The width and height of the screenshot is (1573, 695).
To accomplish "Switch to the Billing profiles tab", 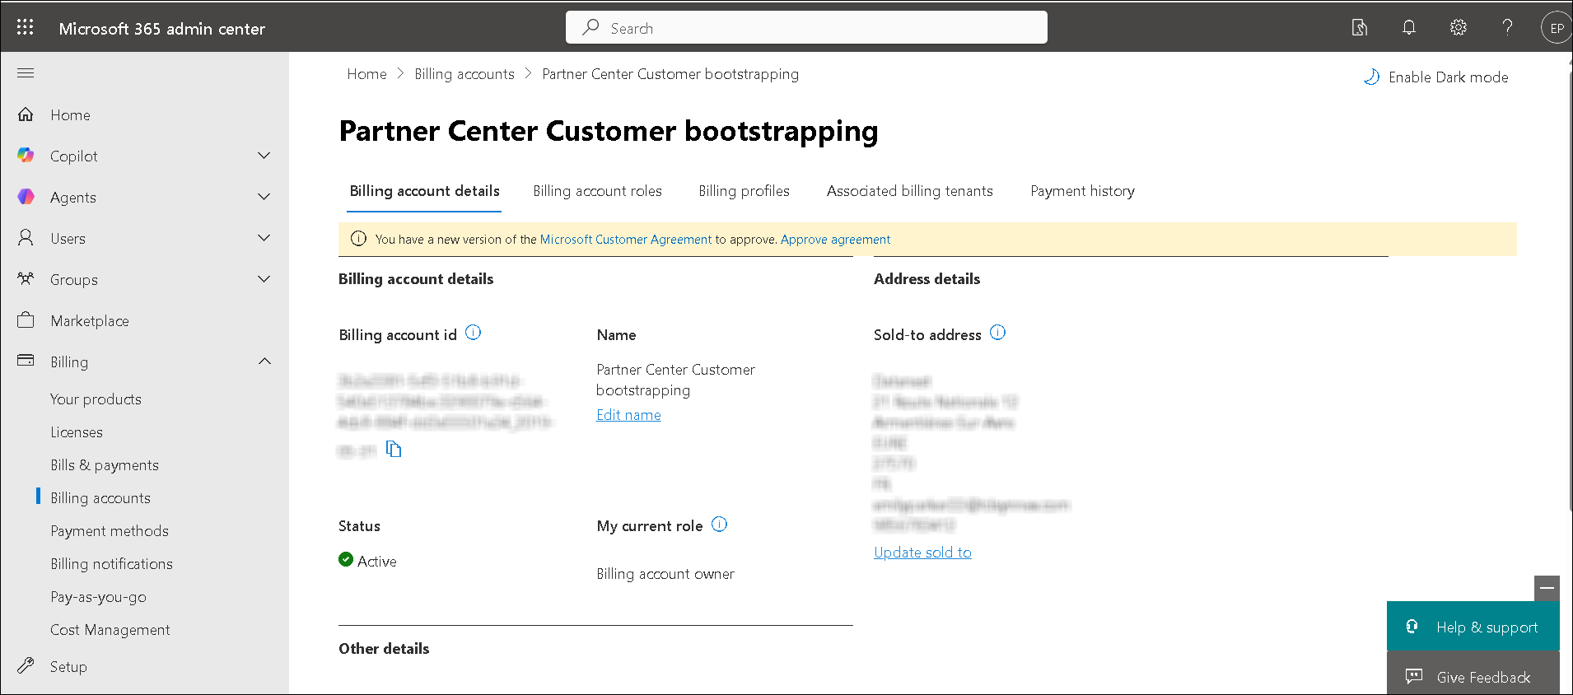I will pyautogui.click(x=744, y=191).
